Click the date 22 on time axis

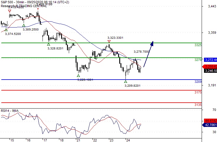click(95, 140)
